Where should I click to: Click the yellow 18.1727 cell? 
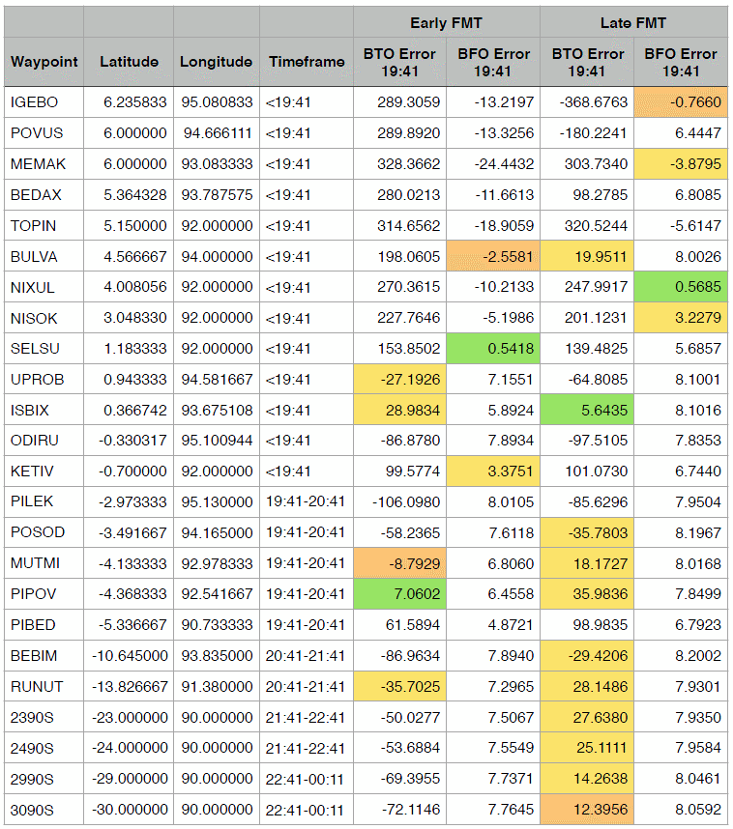pos(587,563)
